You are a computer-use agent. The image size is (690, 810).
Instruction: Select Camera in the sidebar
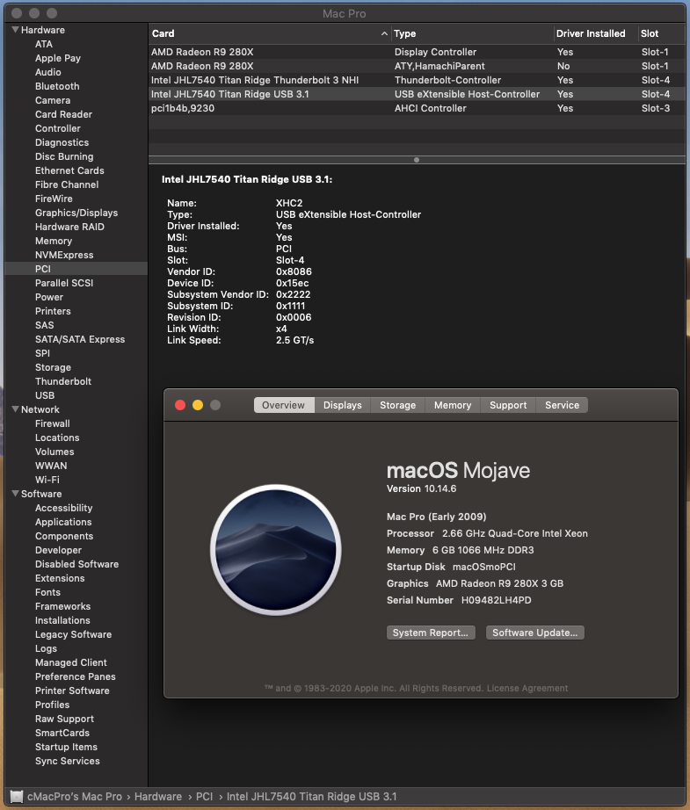click(53, 100)
